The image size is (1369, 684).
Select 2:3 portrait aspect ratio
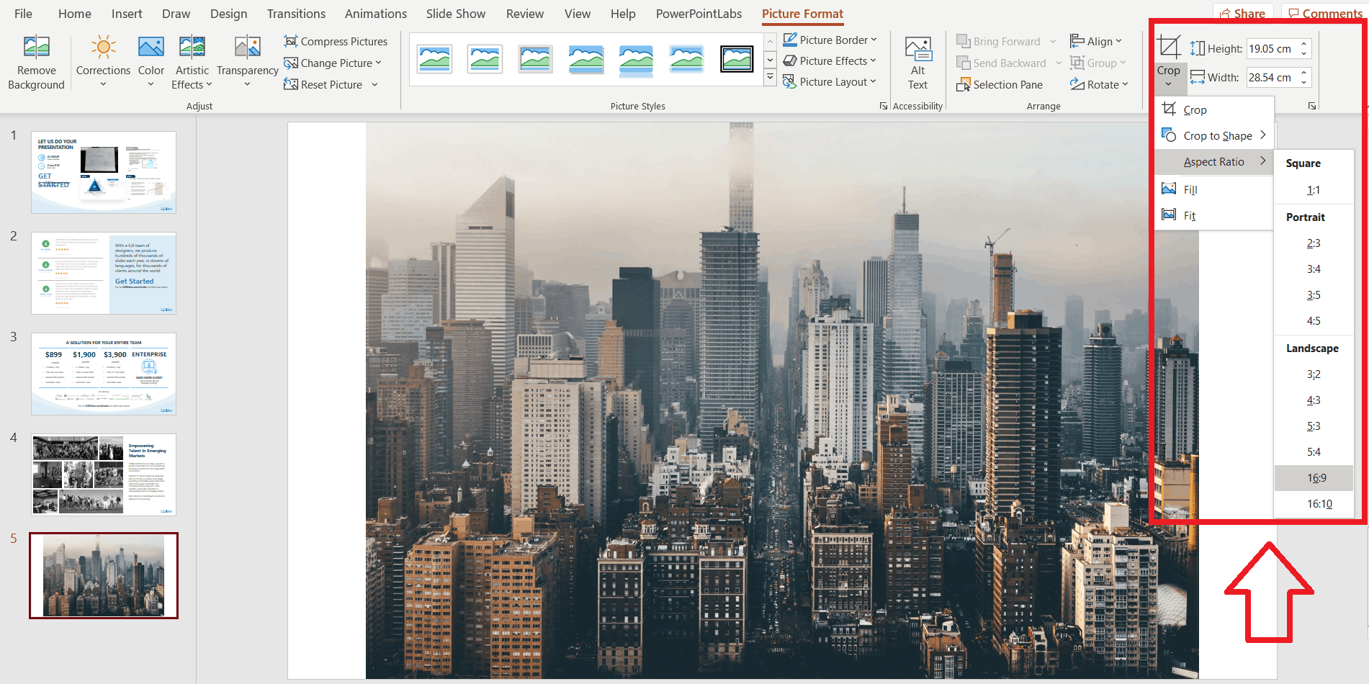[1314, 243]
